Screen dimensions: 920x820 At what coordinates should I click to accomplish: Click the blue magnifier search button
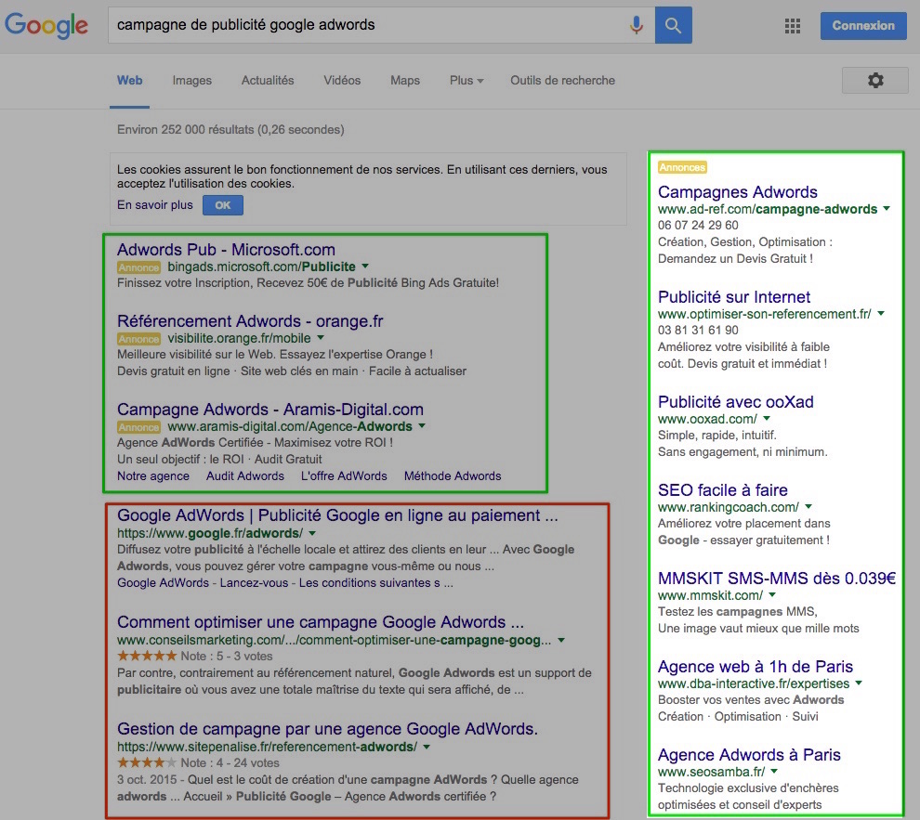point(673,25)
